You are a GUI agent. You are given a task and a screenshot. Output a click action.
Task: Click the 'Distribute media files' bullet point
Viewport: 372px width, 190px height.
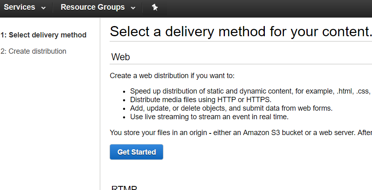(x=200, y=100)
